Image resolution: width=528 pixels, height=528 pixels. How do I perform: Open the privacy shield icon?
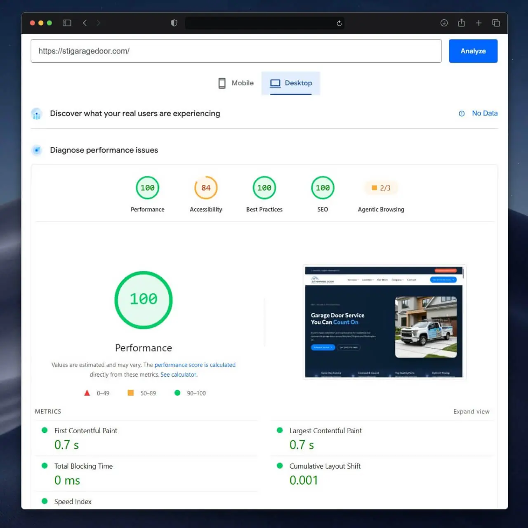174,23
